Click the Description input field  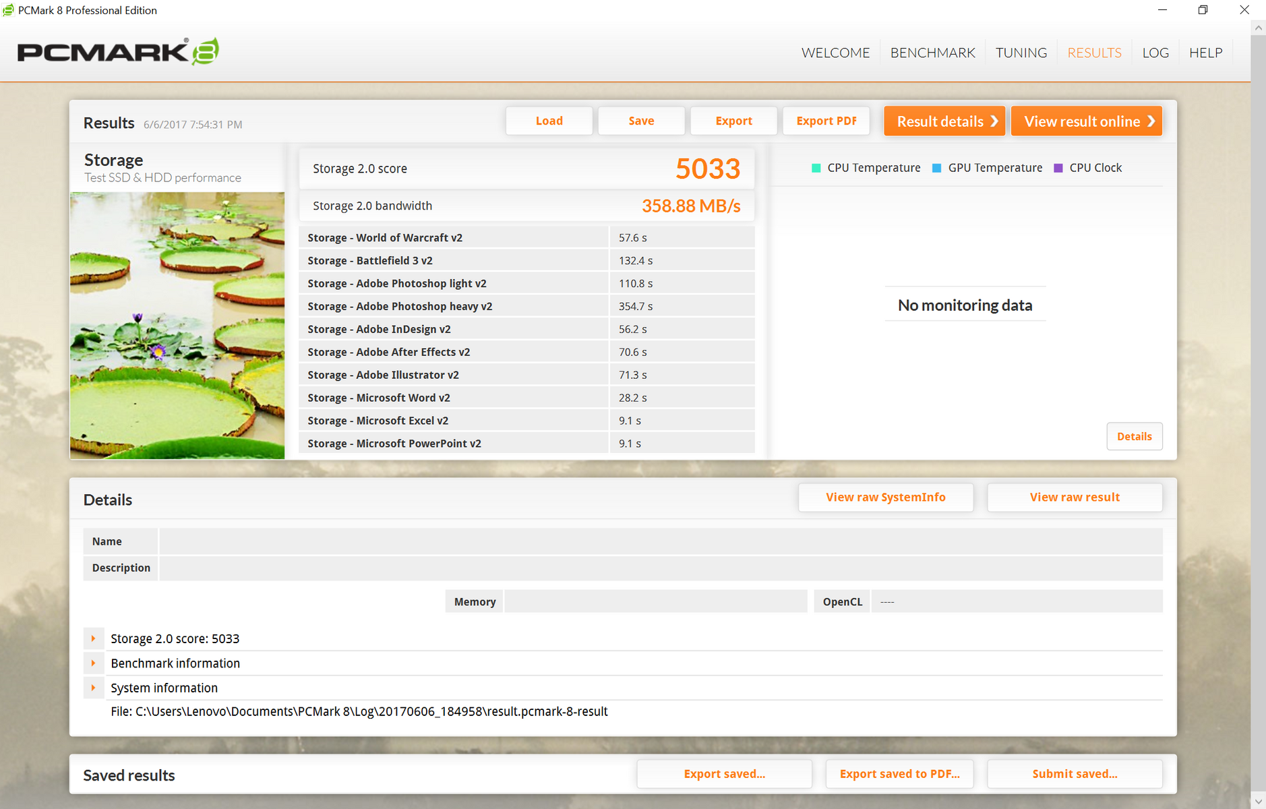661,568
